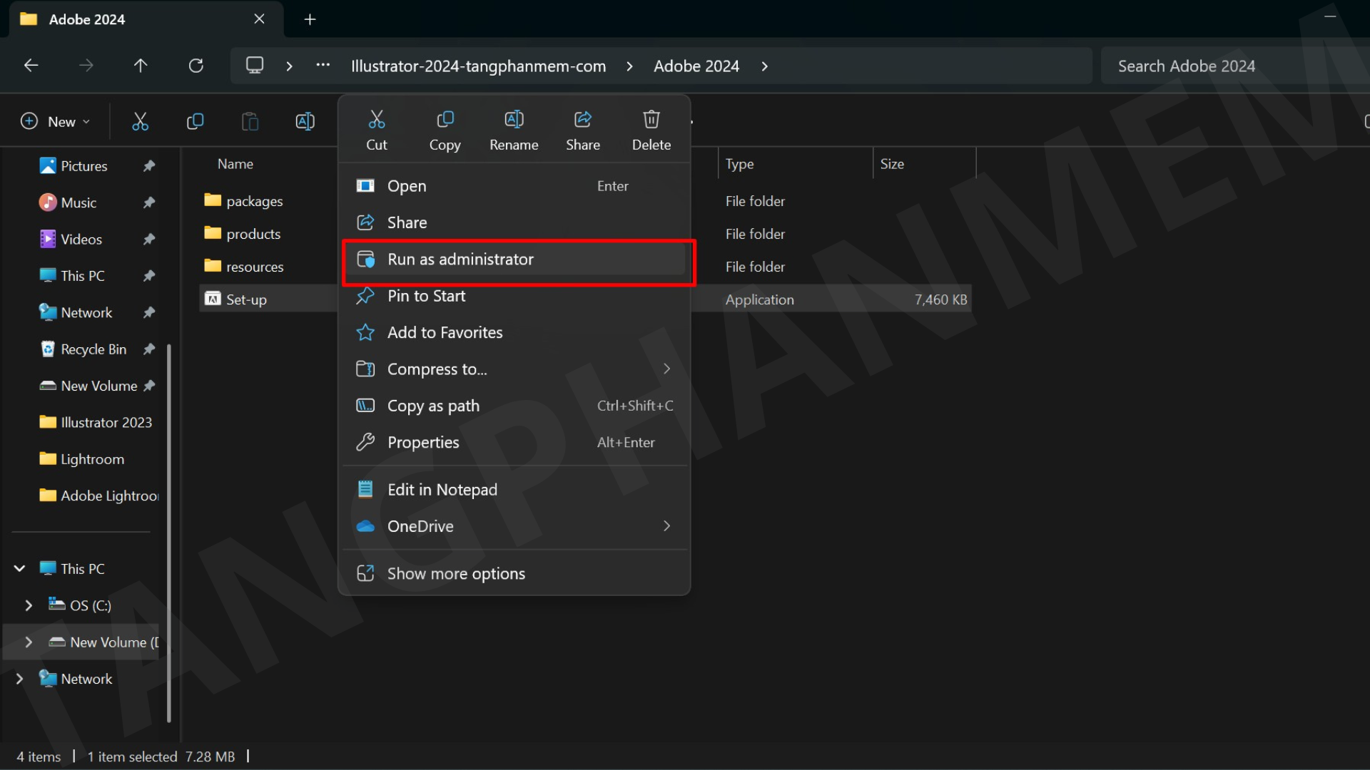1370x770 pixels.
Task: Select OS (C:) drive in tree
Action: tap(91, 605)
